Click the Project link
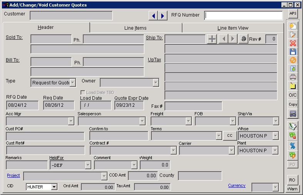The width and height of the screenshot is (303, 195). click(x=13, y=175)
